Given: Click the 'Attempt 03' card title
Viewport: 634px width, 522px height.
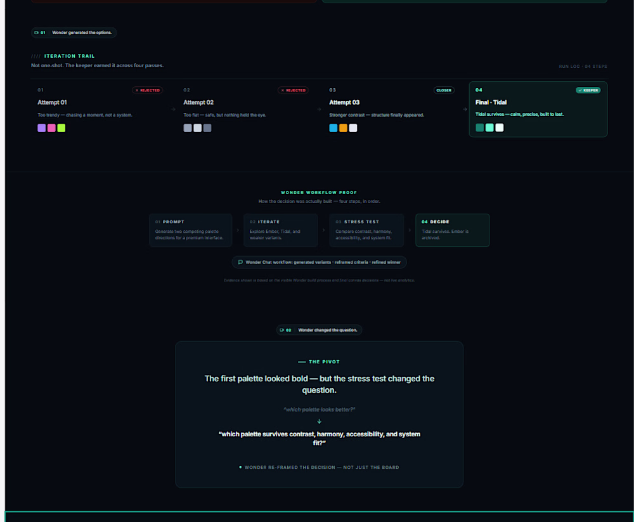Looking at the screenshot, I should (x=344, y=102).
